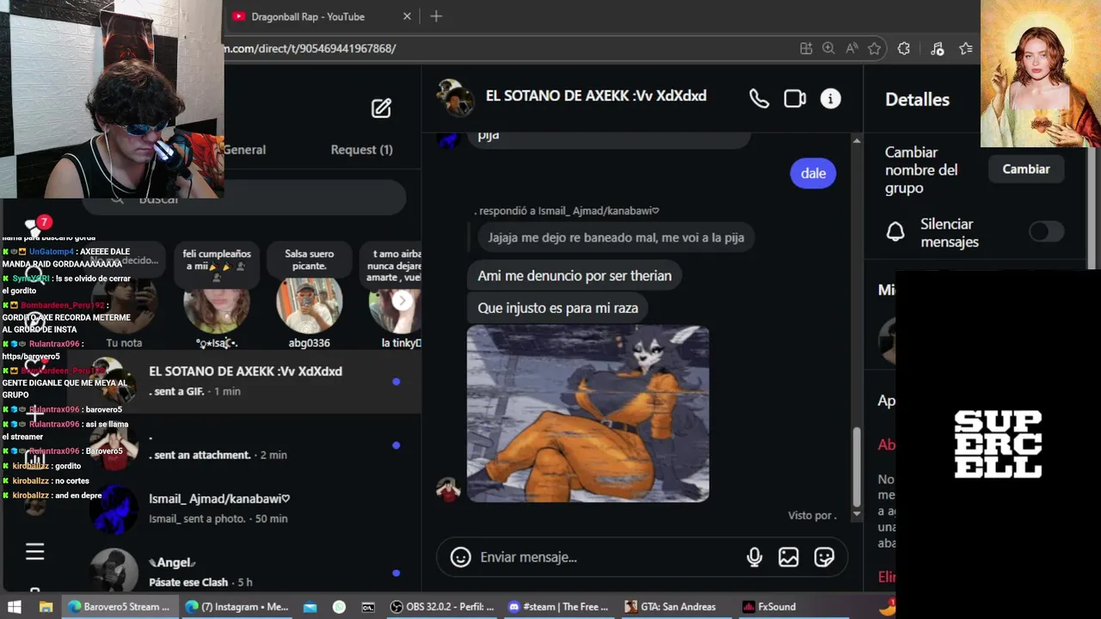The width and height of the screenshot is (1101, 619).
Task: Open File Explorer from the taskbar
Action: [46, 607]
